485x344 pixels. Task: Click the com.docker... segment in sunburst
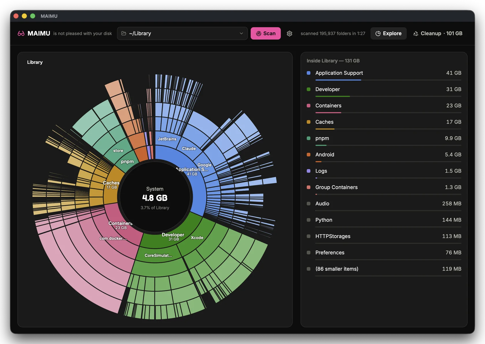click(113, 238)
